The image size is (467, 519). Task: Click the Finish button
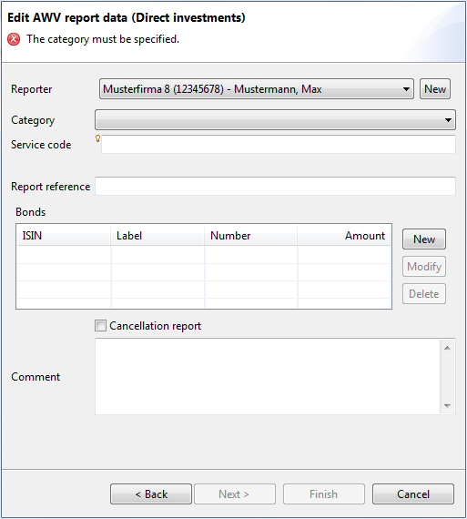(x=324, y=494)
